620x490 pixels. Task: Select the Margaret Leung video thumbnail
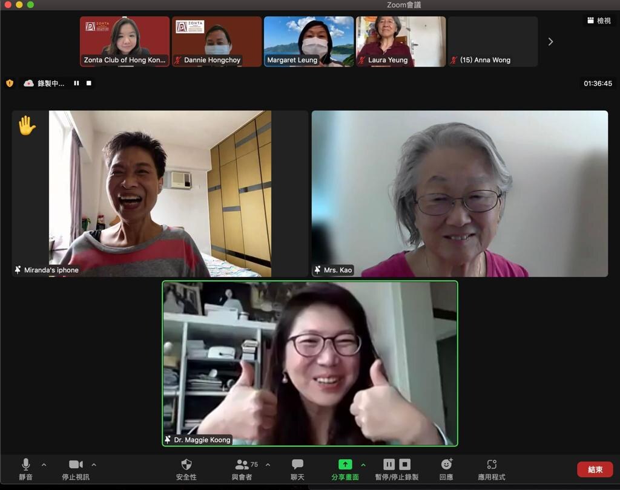click(309, 41)
